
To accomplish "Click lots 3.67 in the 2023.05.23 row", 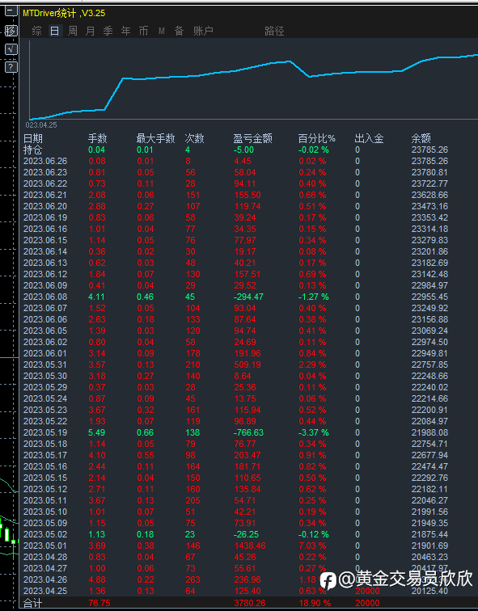I will coord(97,410).
